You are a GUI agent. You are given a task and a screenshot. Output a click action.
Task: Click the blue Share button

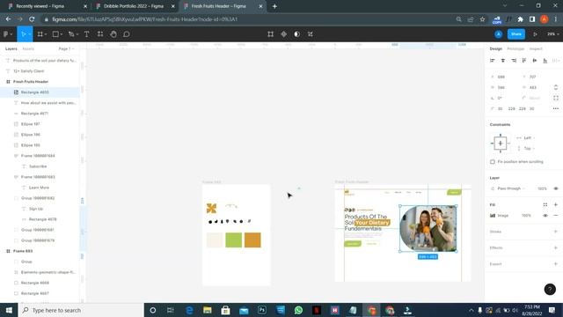click(516, 34)
